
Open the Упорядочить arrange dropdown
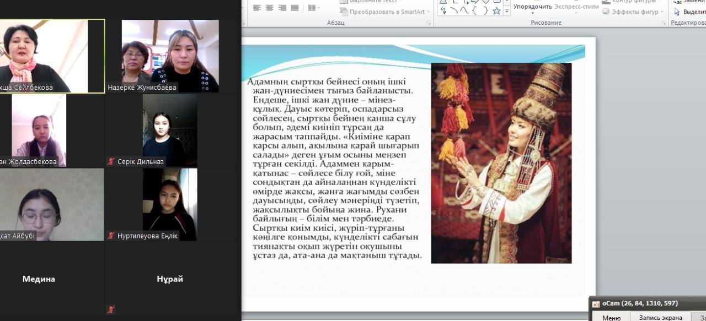(x=532, y=7)
